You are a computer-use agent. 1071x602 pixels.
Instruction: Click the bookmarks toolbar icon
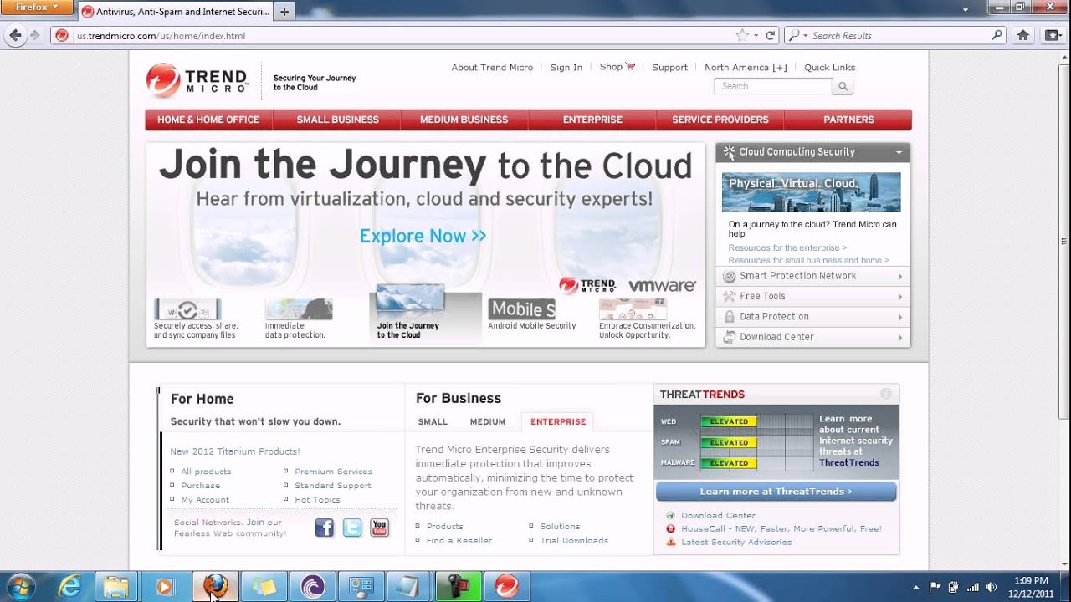[x=1053, y=35]
